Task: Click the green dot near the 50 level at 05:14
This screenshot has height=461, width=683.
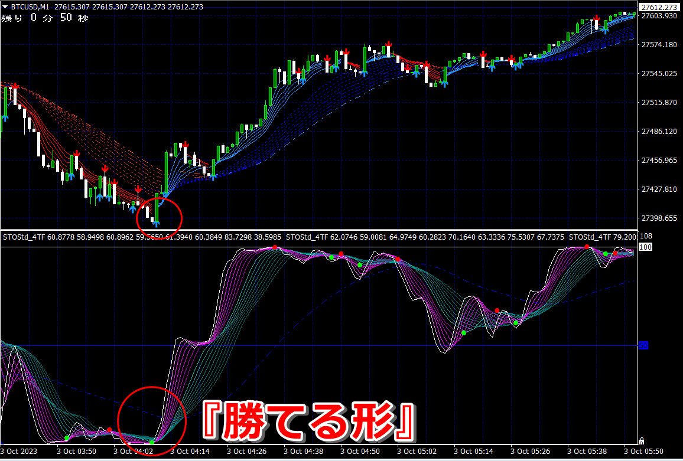Action: tap(464, 333)
